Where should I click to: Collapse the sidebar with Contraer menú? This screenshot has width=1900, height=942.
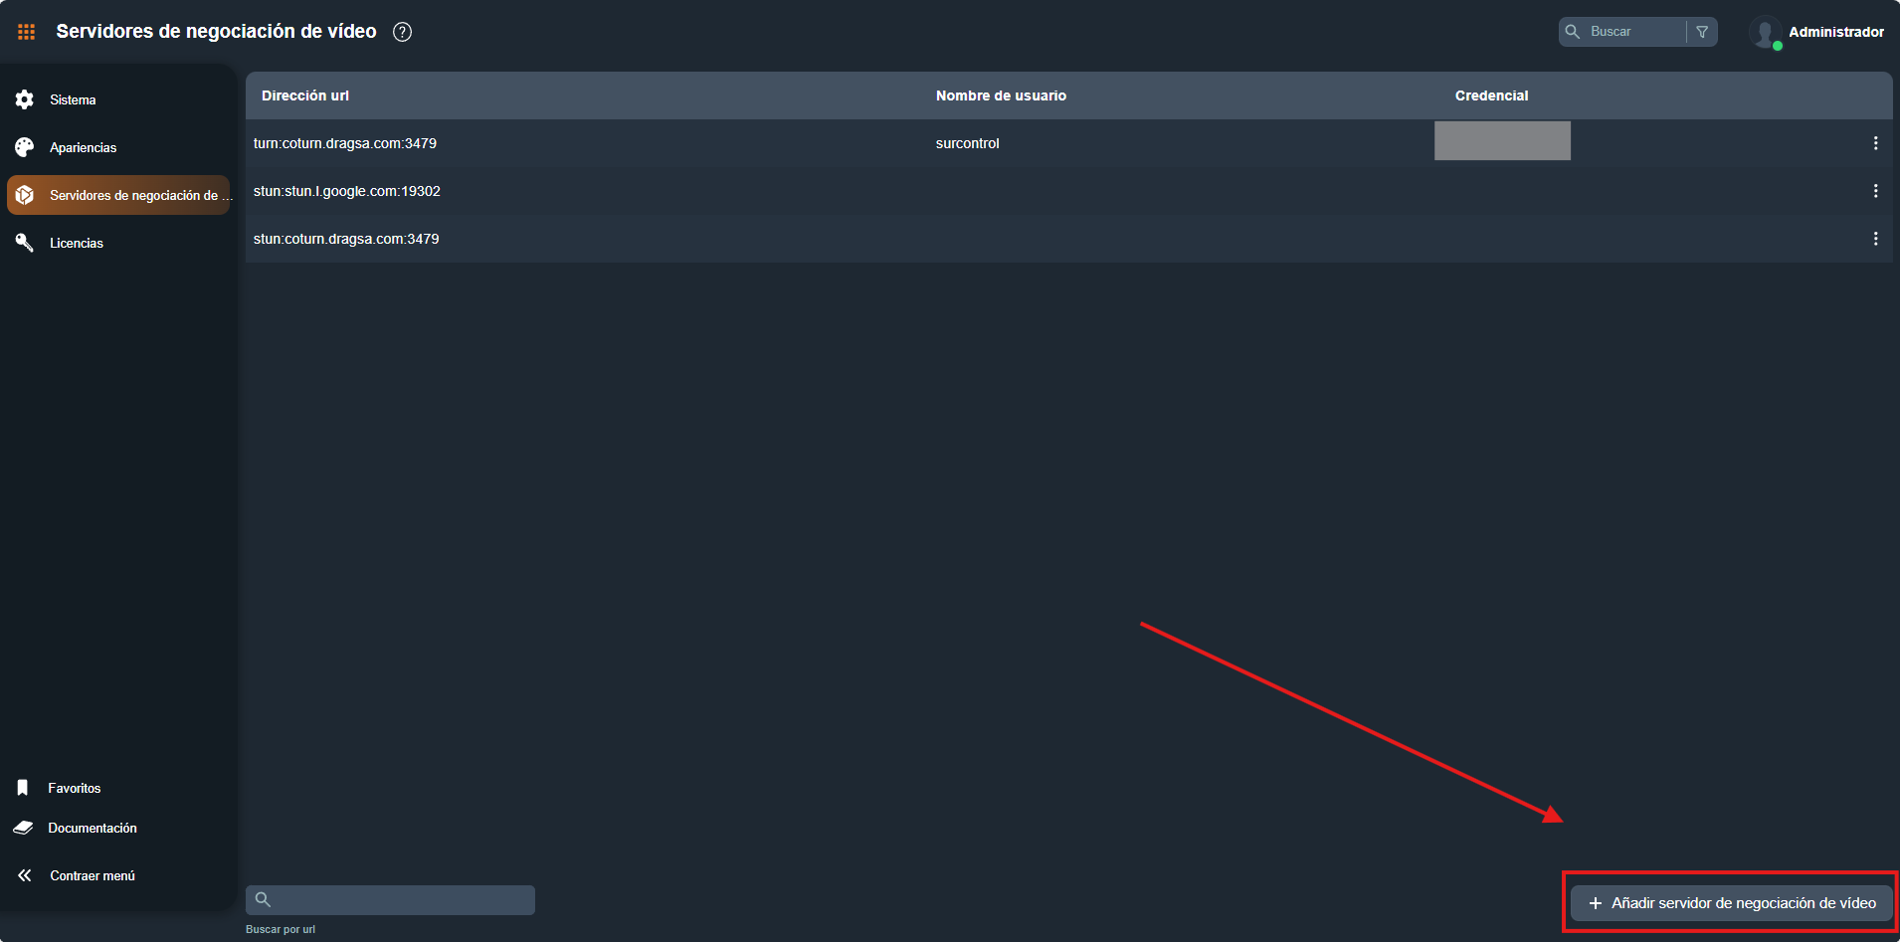[92, 875]
